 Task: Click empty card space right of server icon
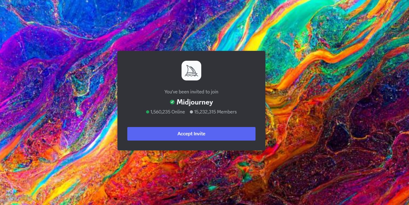click(234, 71)
